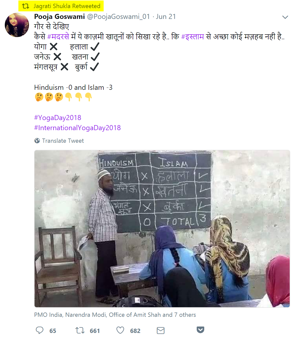Click the Pooja Goswami display name
The image size is (294, 338).
[60, 17]
